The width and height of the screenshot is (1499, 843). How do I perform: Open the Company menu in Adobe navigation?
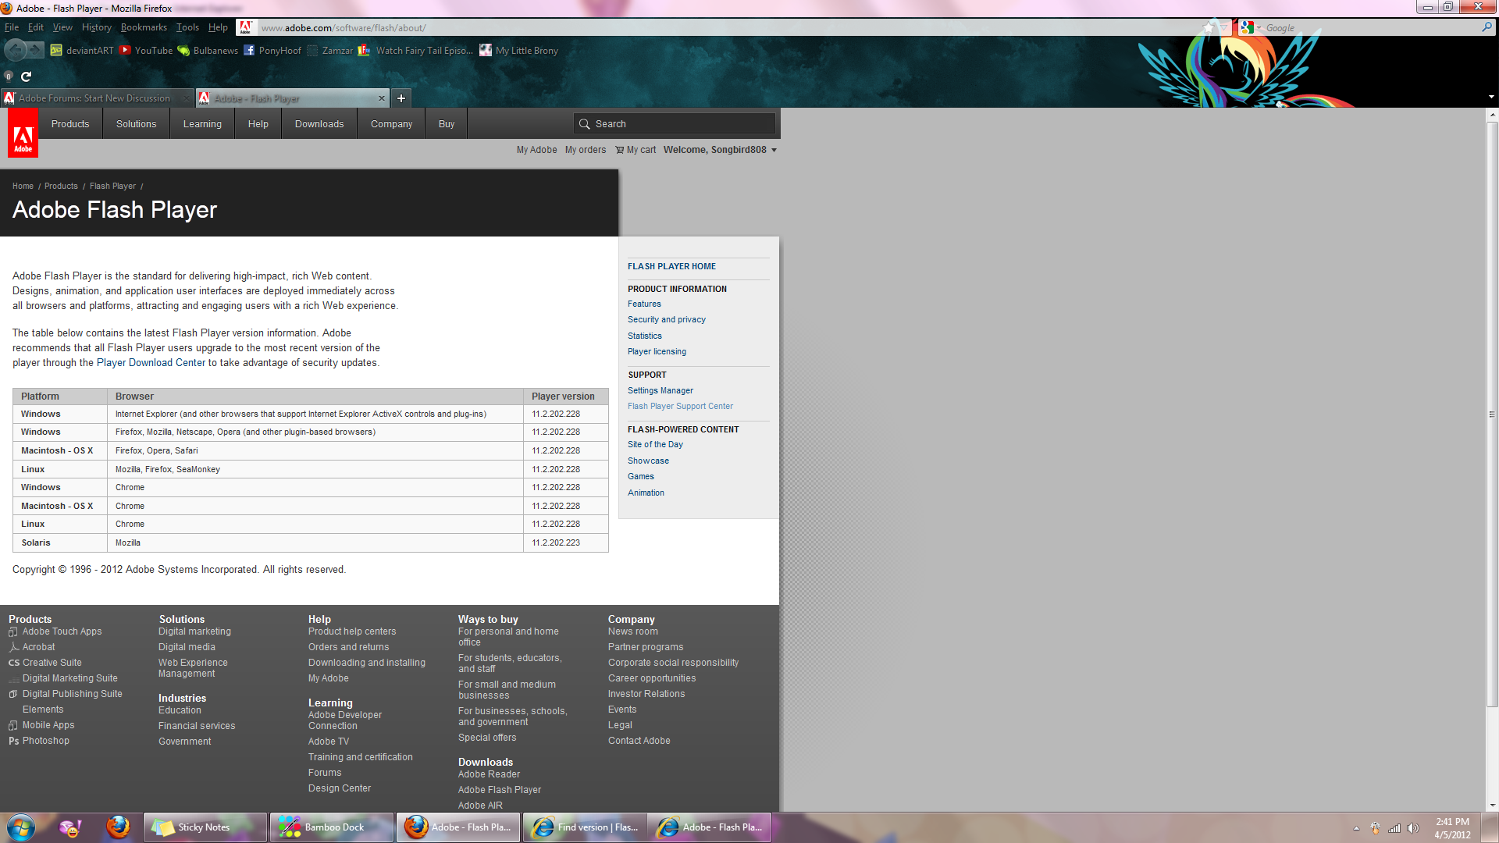pos(391,124)
